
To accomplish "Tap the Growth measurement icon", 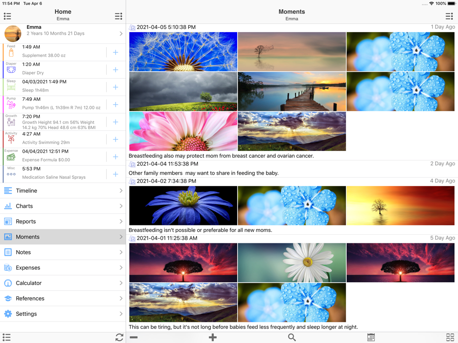I will point(11,122).
